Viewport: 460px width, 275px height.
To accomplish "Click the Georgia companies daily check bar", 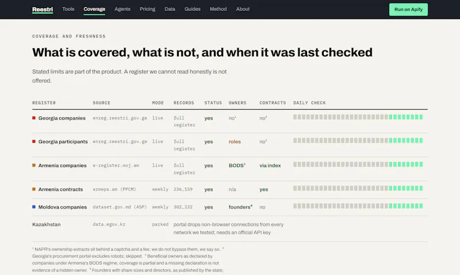I will (x=358, y=117).
